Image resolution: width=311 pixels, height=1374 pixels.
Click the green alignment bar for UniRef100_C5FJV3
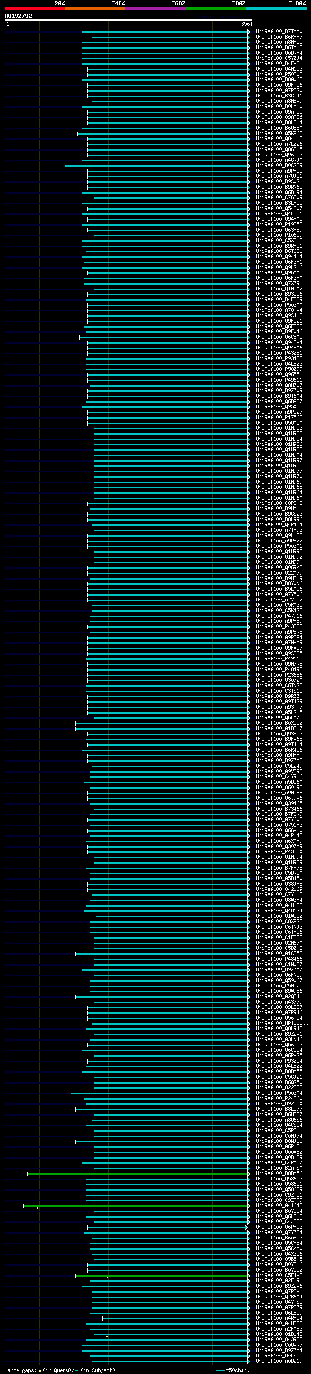click(x=163, y=1276)
